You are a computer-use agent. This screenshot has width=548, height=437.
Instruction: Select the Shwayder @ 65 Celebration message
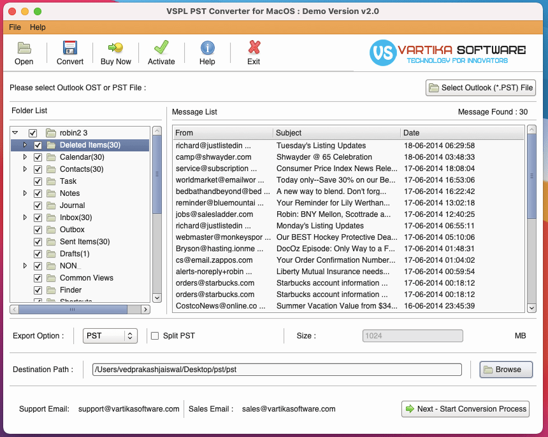(x=349, y=157)
